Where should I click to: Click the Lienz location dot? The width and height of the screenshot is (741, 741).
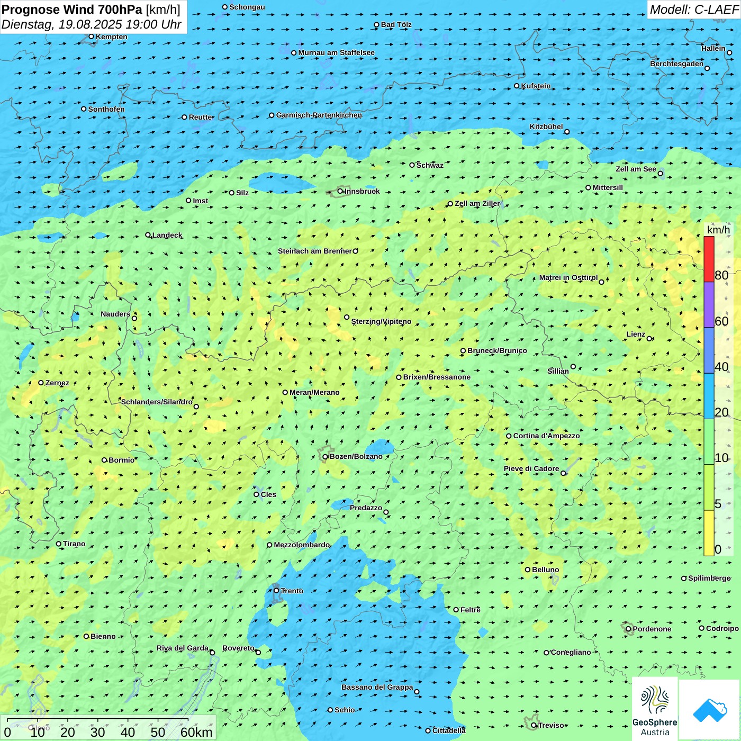pos(649,339)
